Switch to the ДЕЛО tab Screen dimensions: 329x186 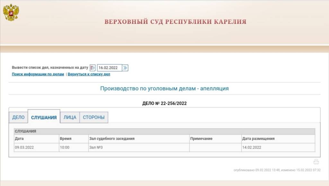pos(18,117)
